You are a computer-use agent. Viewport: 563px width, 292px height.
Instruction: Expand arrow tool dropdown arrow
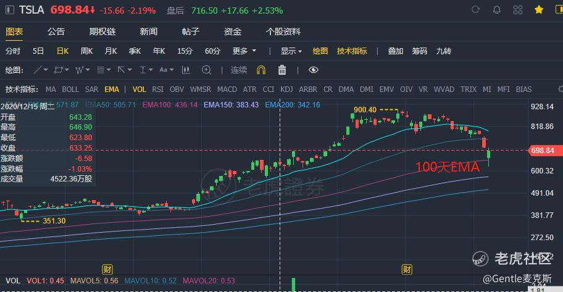point(130,70)
